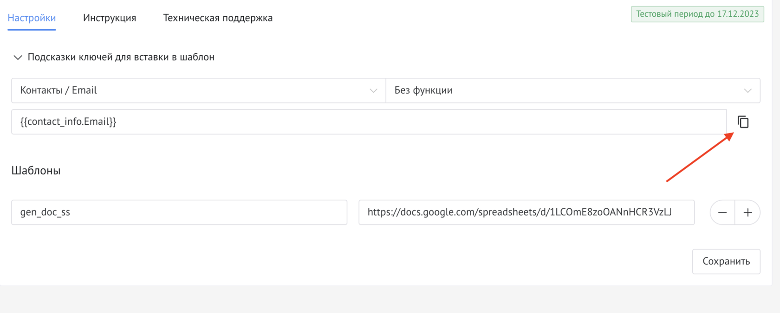Click the Шаблоны section heading
This screenshot has width=780, height=313.
[36, 170]
